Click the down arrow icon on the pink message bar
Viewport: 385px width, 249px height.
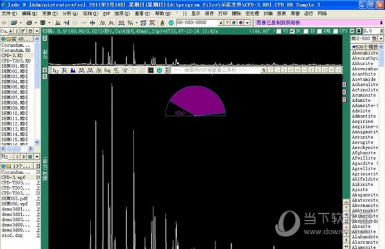pyautogui.click(x=381, y=23)
